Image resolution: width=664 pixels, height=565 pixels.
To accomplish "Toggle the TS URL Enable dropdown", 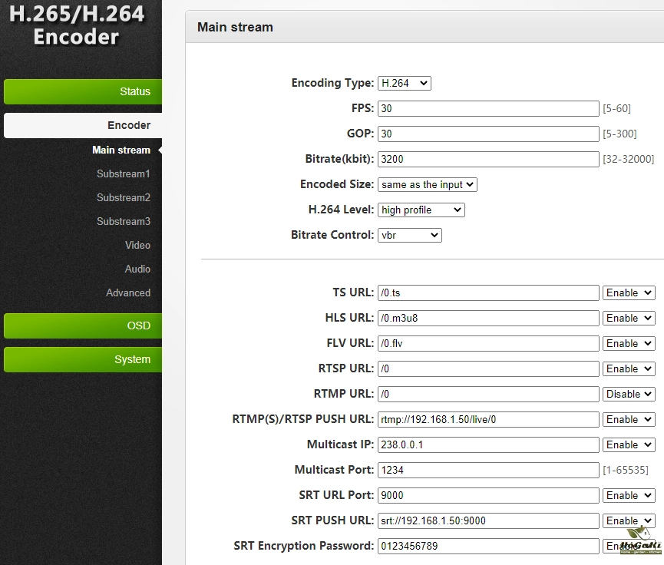I will (629, 292).
